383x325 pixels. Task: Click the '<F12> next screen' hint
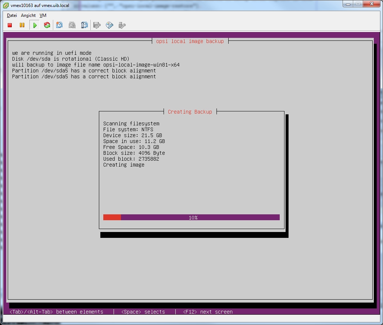[208, 312]
